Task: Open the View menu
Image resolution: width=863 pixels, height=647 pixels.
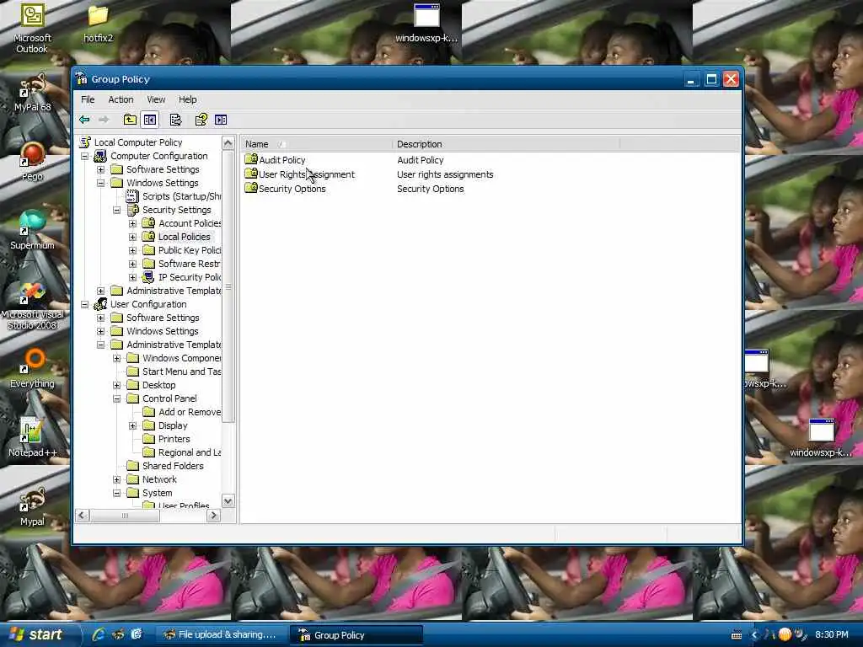Action: coord(156,99)
